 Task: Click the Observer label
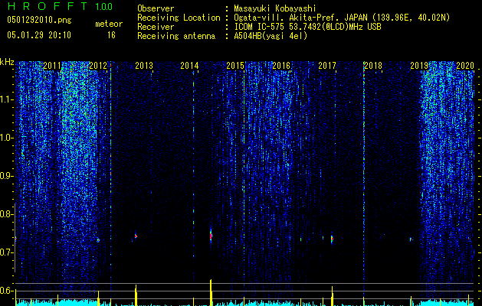click(x=156, y=8)
